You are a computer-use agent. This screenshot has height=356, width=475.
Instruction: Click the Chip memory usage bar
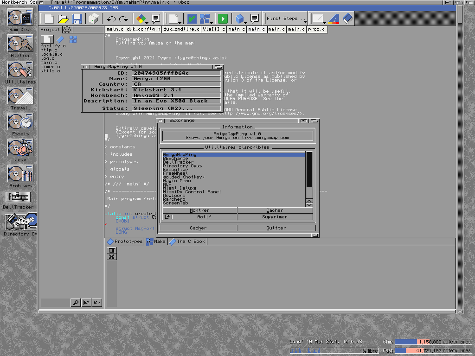click(x=433, y=342)
